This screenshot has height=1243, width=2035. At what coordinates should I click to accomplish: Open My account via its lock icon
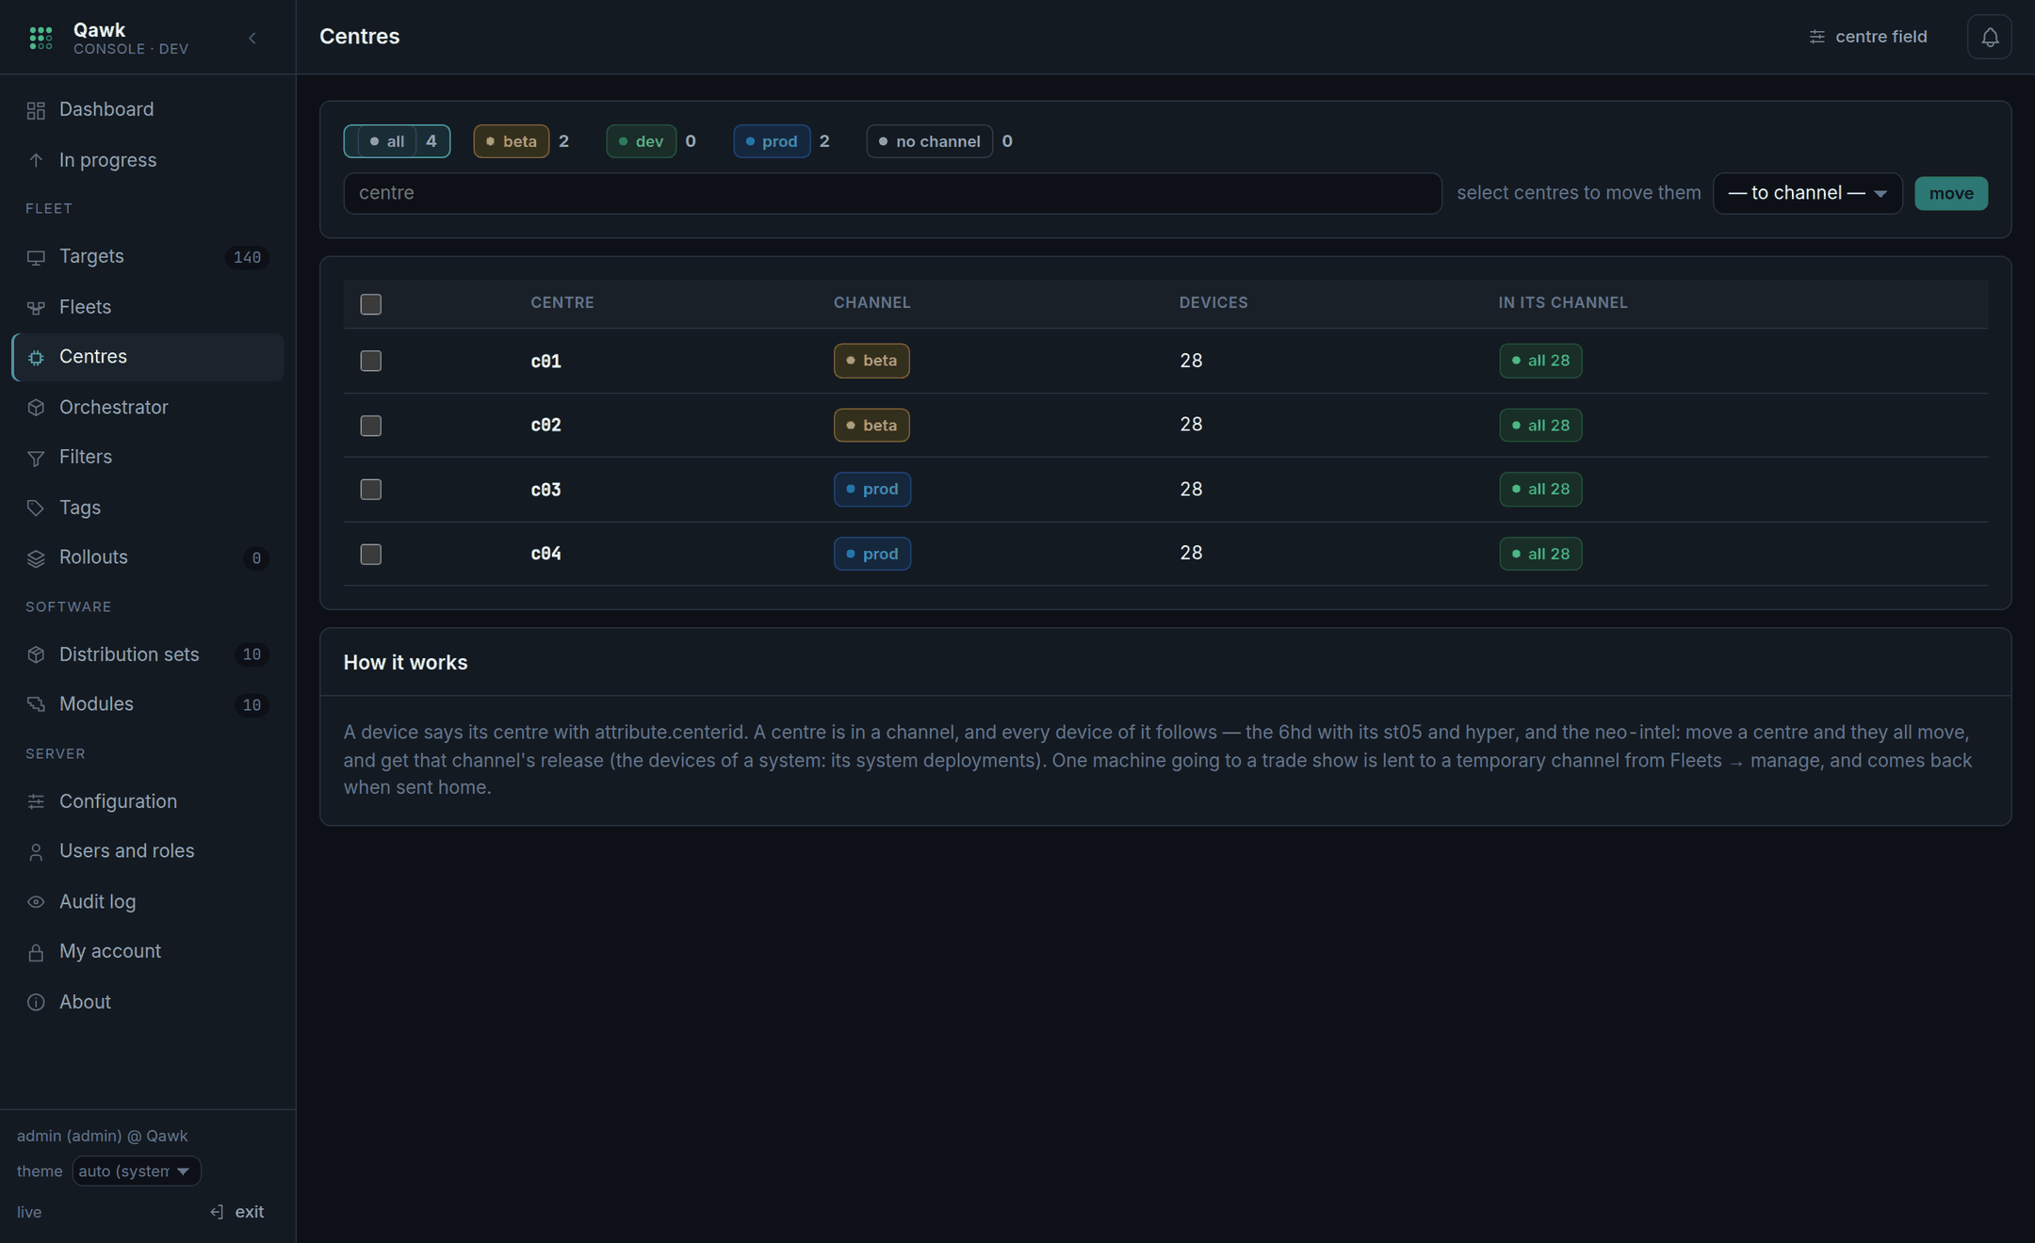tap(36, 952)
